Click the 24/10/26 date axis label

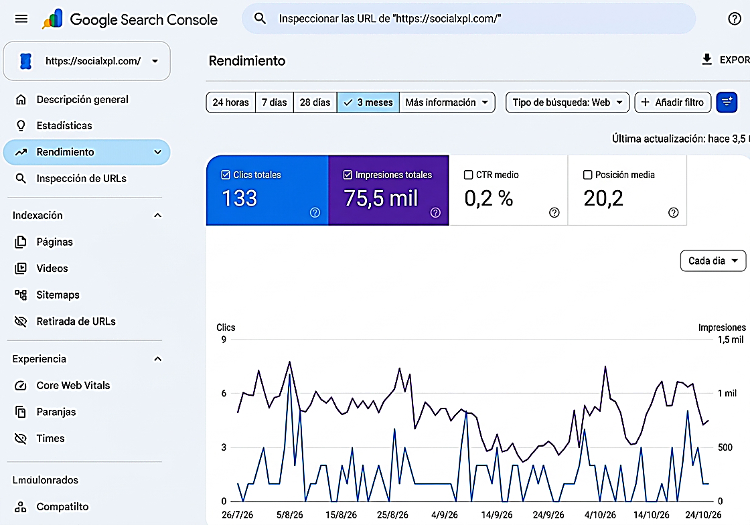(x=703, y=515)
